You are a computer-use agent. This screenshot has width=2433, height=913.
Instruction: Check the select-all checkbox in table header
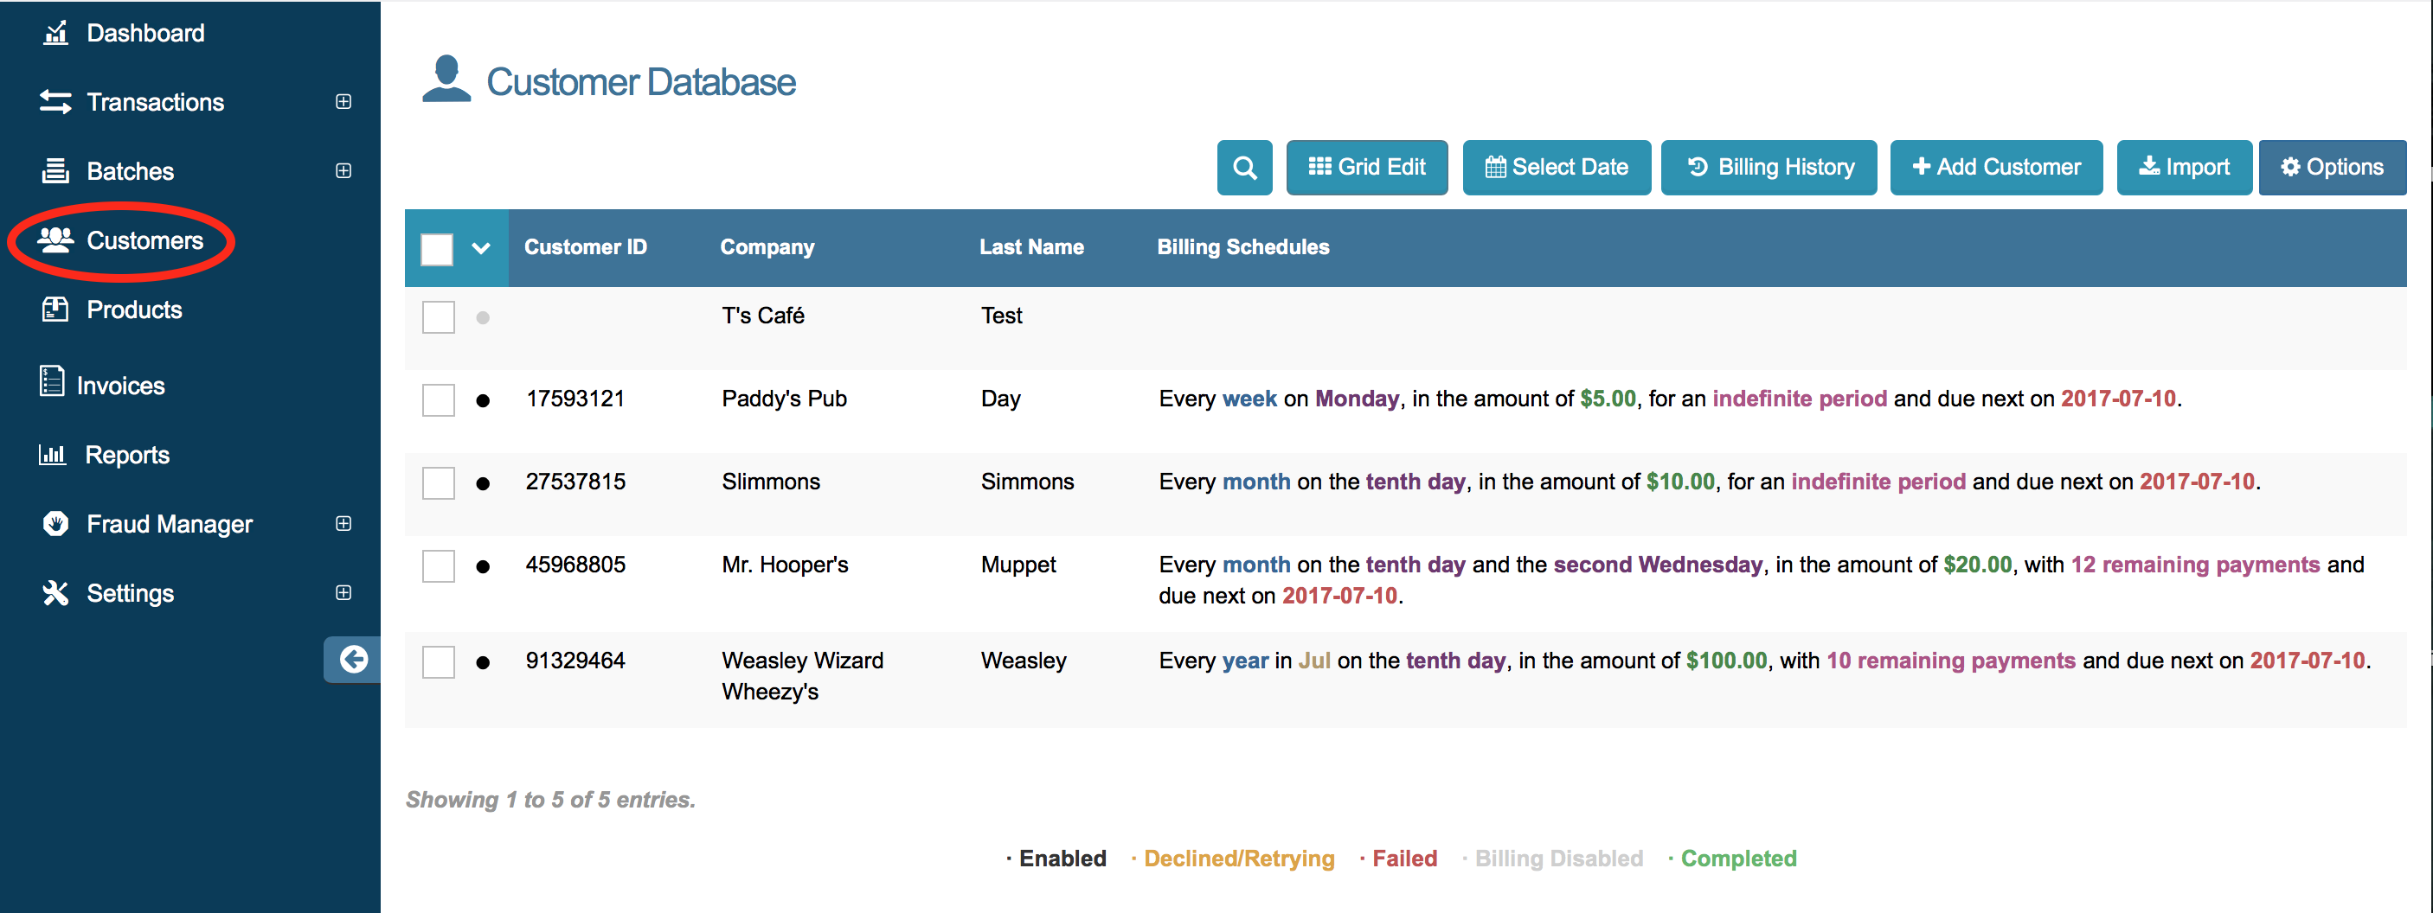(x=436, y=248)
